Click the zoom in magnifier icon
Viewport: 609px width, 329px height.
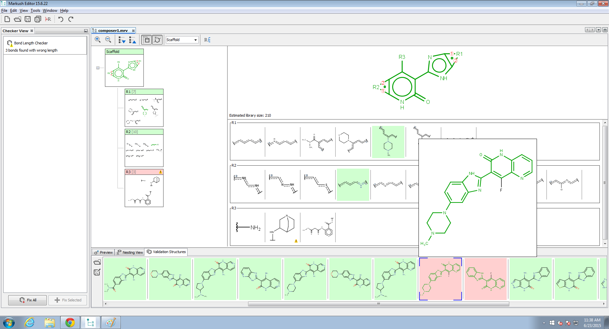coord(98,40)
